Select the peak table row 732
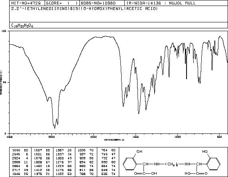 pyautogui.click(x=108, y=158)
